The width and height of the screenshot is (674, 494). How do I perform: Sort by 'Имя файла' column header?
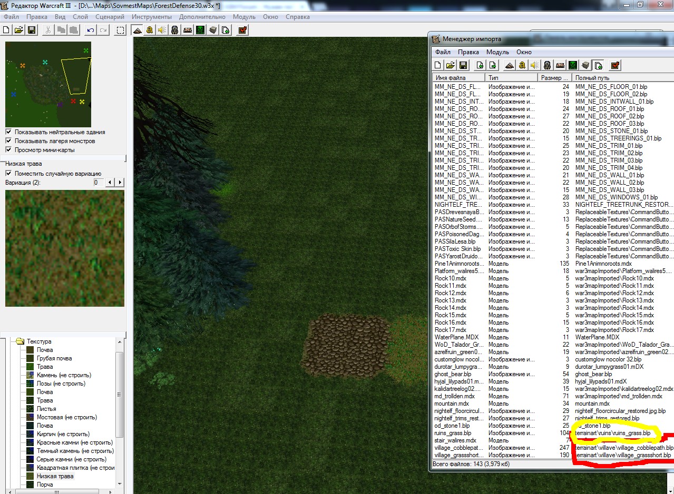point(458,78)
